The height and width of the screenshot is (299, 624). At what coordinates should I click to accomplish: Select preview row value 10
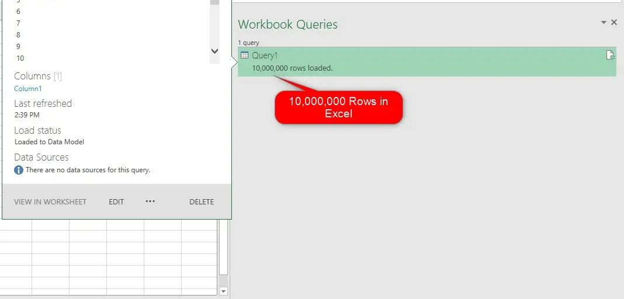[20, 58]
